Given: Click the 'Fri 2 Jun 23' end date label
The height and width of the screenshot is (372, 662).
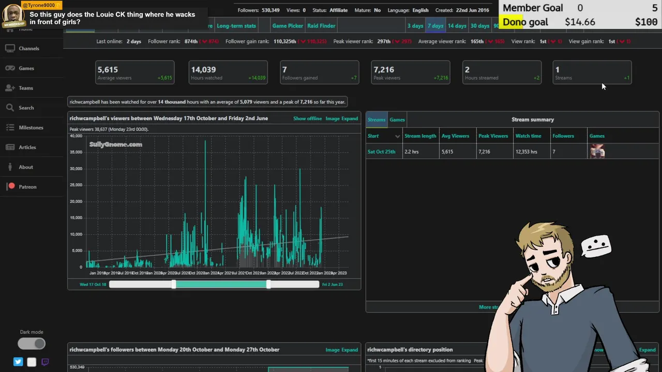Looking at the screenshot, I should [x=333, y=285].
